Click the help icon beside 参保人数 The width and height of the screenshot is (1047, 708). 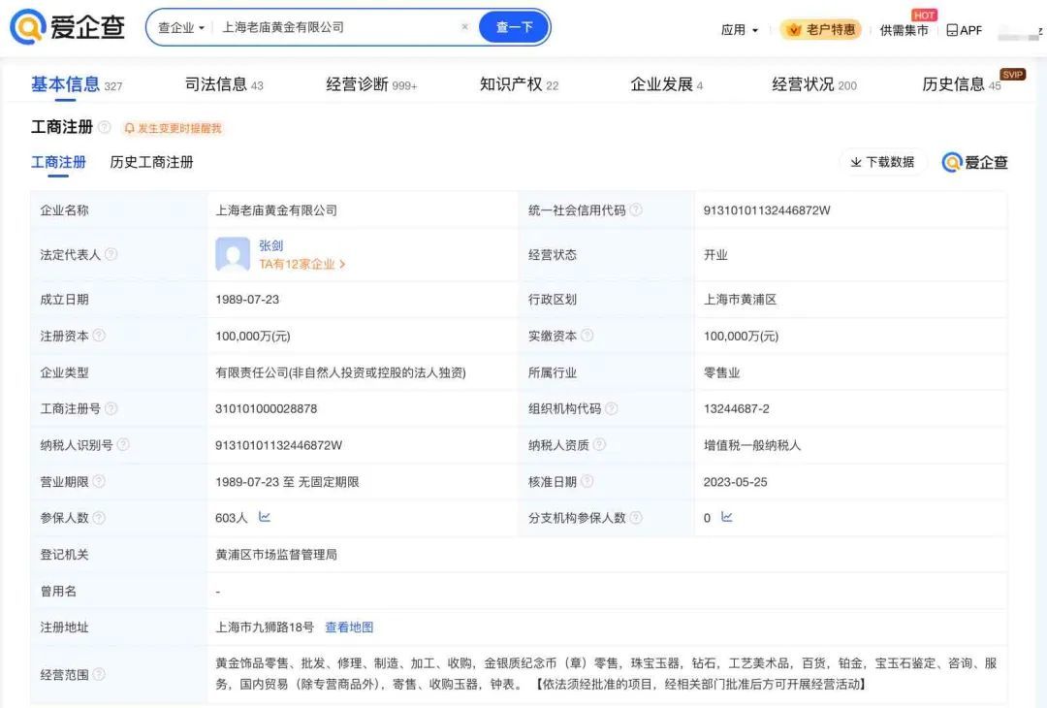point(99,517)
